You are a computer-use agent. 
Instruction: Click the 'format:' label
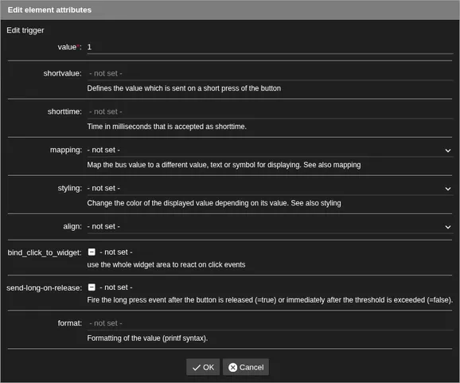pos(69,323)
